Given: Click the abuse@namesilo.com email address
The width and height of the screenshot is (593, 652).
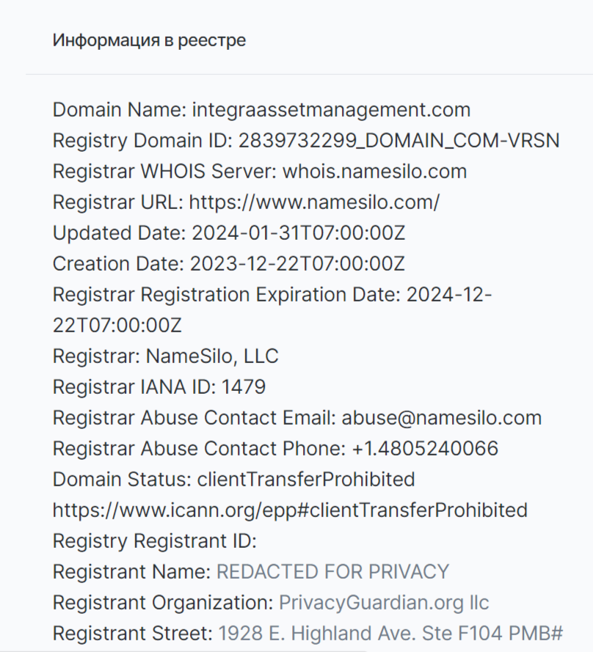Looking at the screenshot, I should click(x=441, y=418).
